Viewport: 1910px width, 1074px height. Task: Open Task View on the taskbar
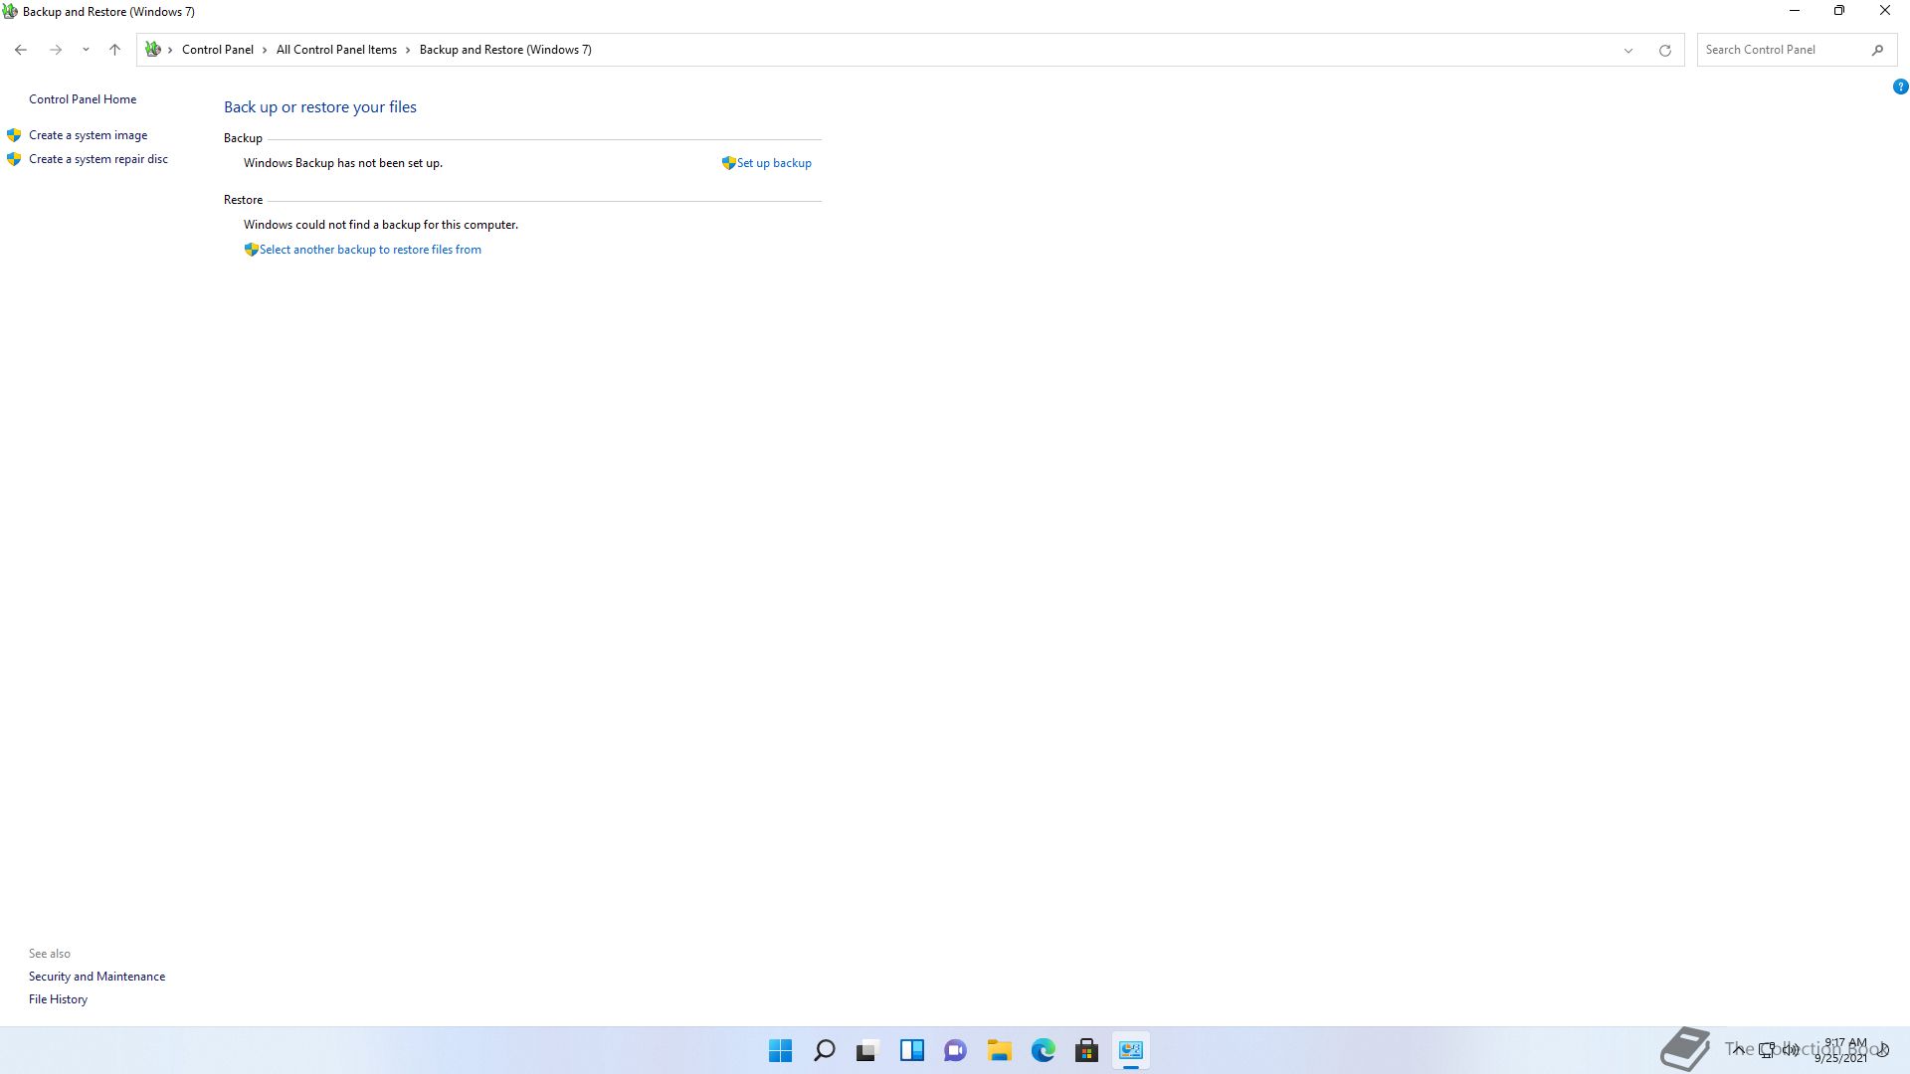867,1050
